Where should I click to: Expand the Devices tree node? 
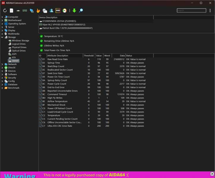[2, 71]
